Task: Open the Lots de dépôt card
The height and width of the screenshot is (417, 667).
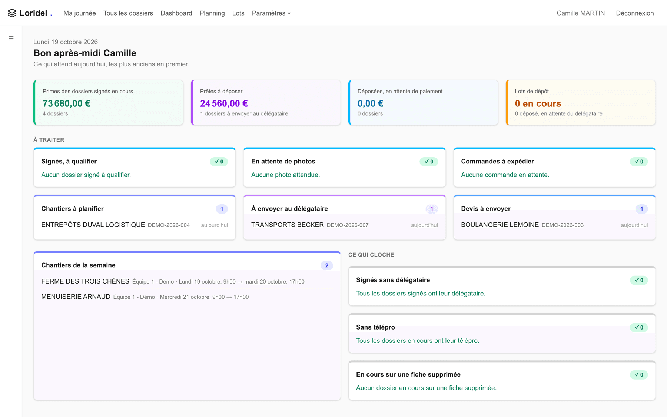Action: click(581, 102)
